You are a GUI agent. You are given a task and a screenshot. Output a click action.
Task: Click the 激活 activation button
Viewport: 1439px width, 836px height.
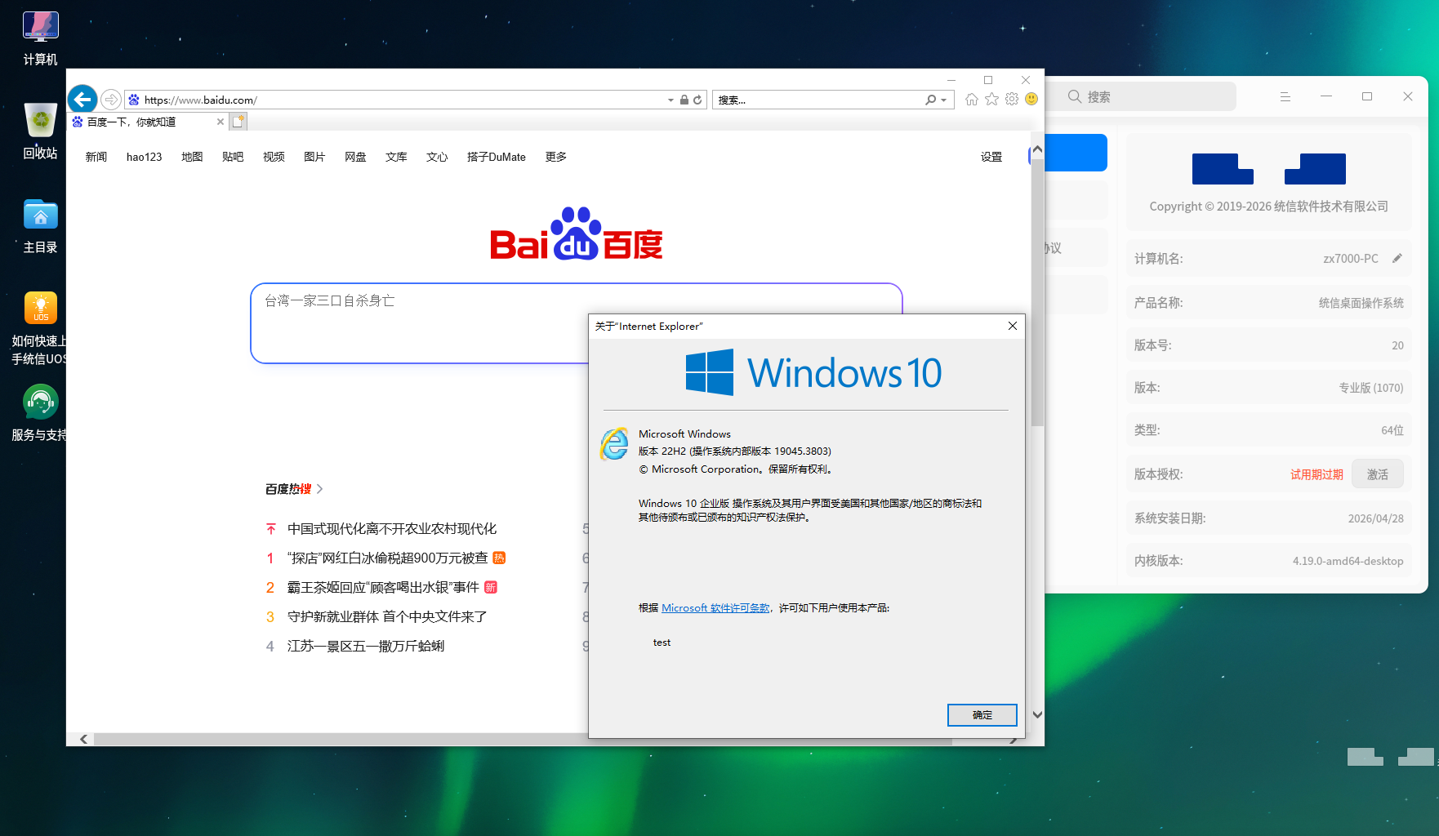point(1378,474)
